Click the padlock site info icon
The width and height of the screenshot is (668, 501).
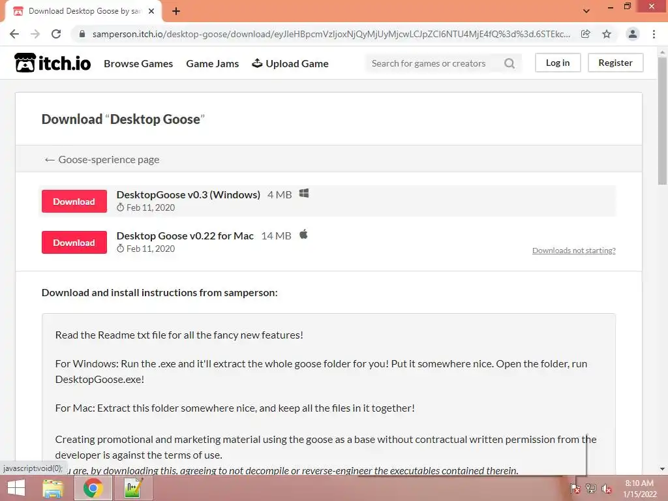82,34
